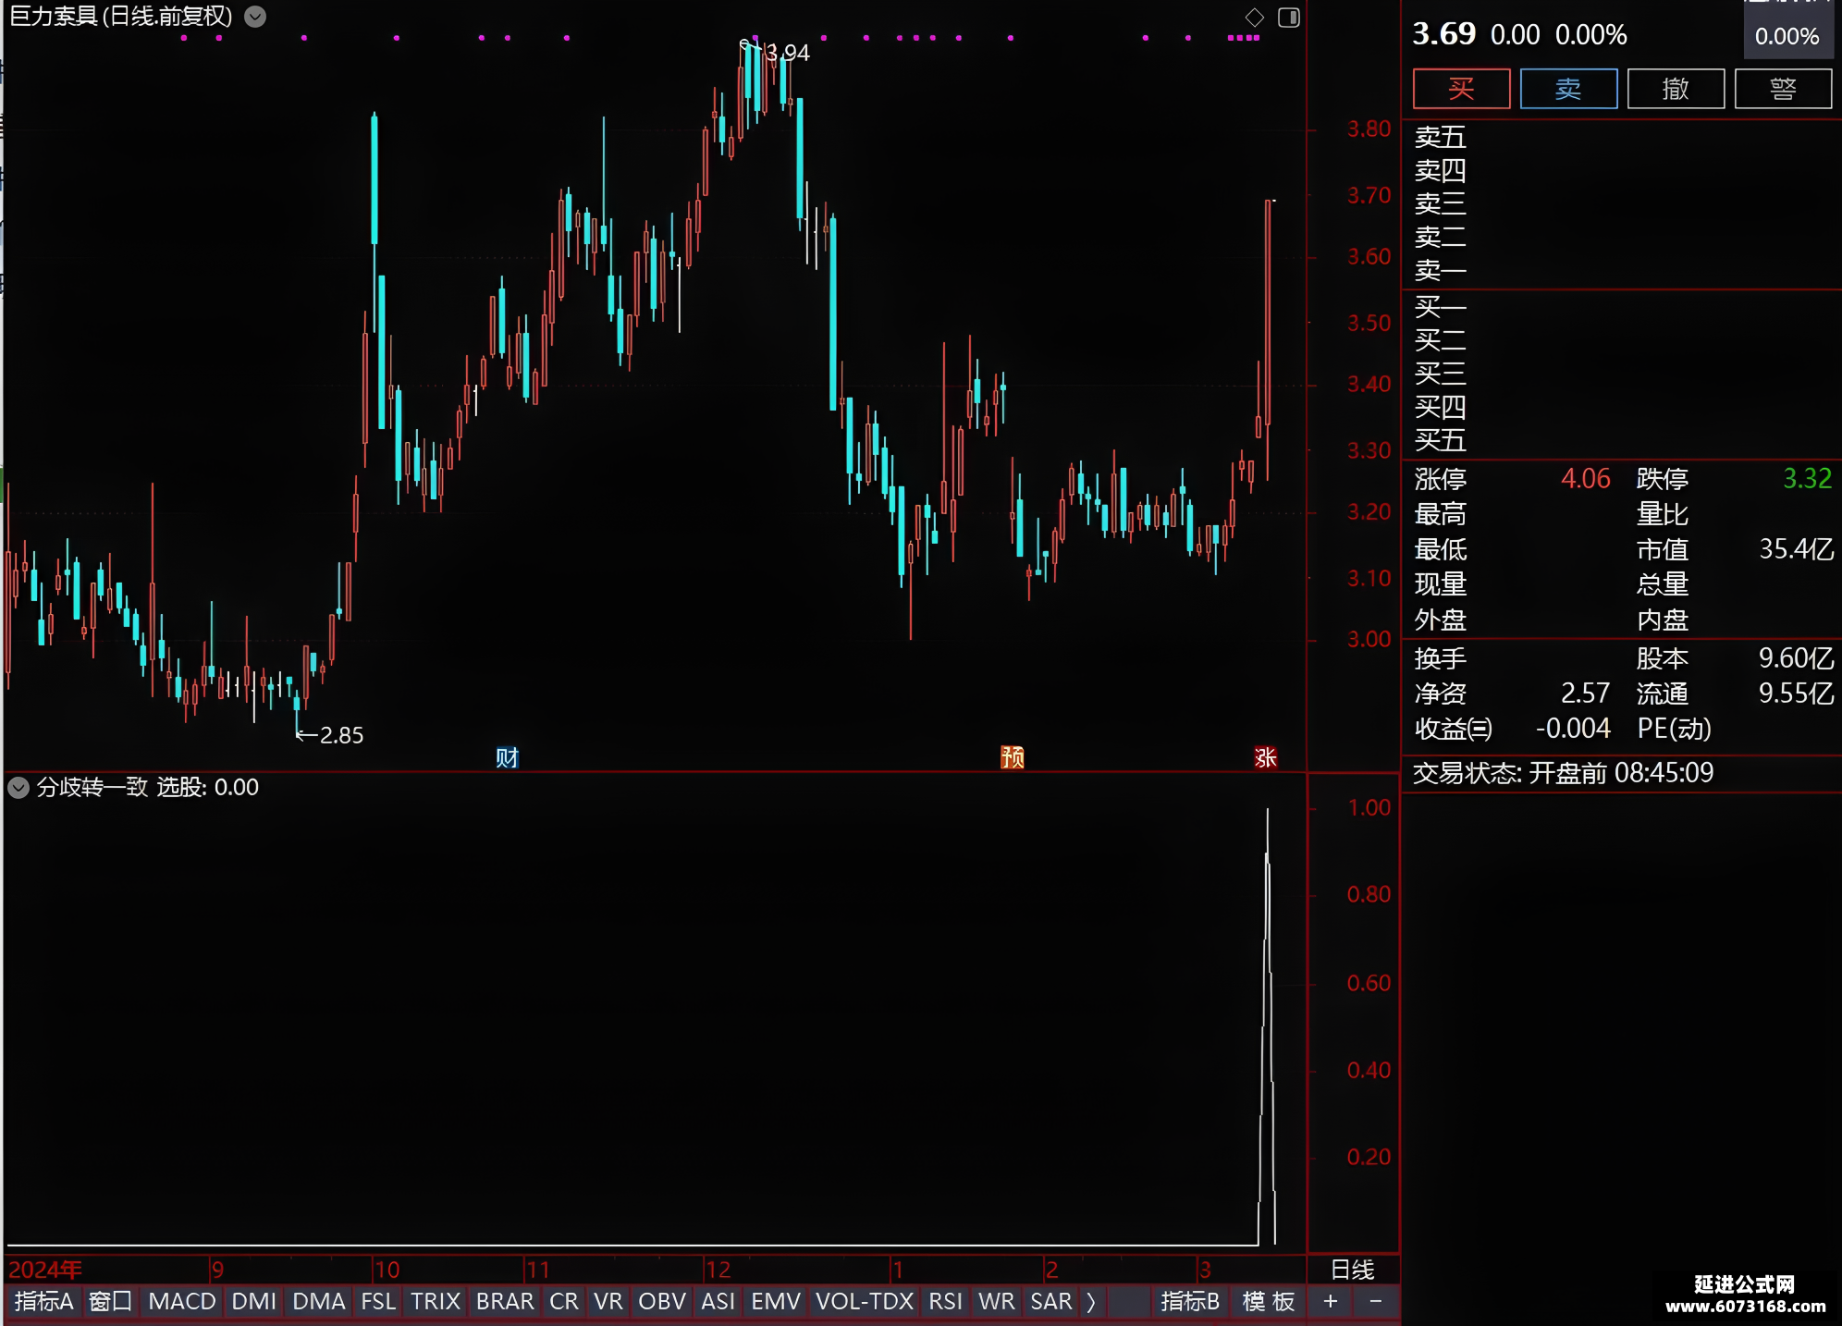Click the 财 financial report marker icon
Screen dimensions: 1842x1326
pos(507,757)
